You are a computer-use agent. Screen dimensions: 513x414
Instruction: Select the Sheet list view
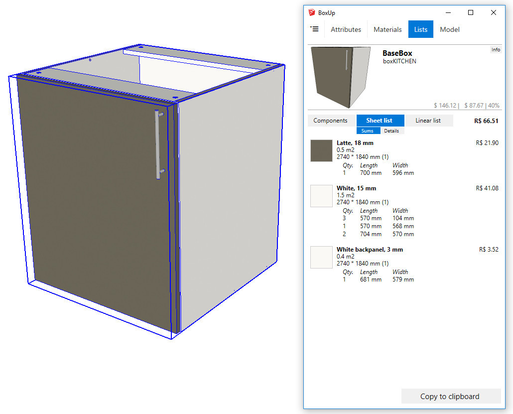click(x=380, y=120)
